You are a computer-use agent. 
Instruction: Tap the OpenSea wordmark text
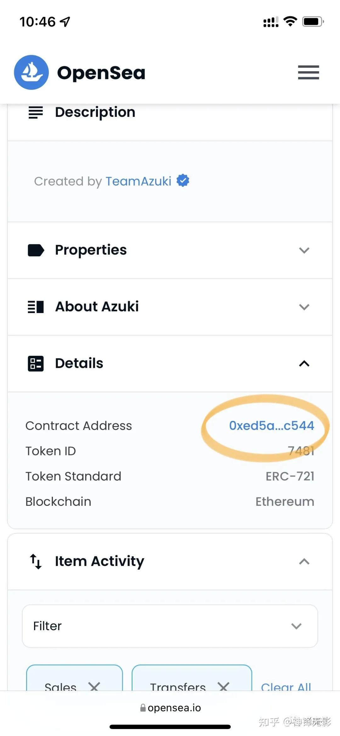[x=101, y=73]
